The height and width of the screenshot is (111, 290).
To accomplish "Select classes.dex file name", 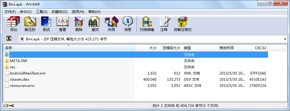I will pyautogui.click(x=19, y=79).
